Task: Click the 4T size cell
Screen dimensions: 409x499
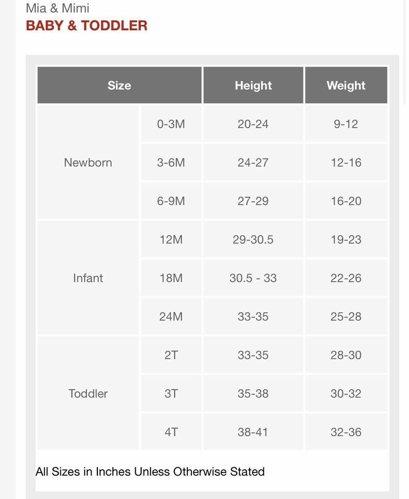Action: coord(171,432)
